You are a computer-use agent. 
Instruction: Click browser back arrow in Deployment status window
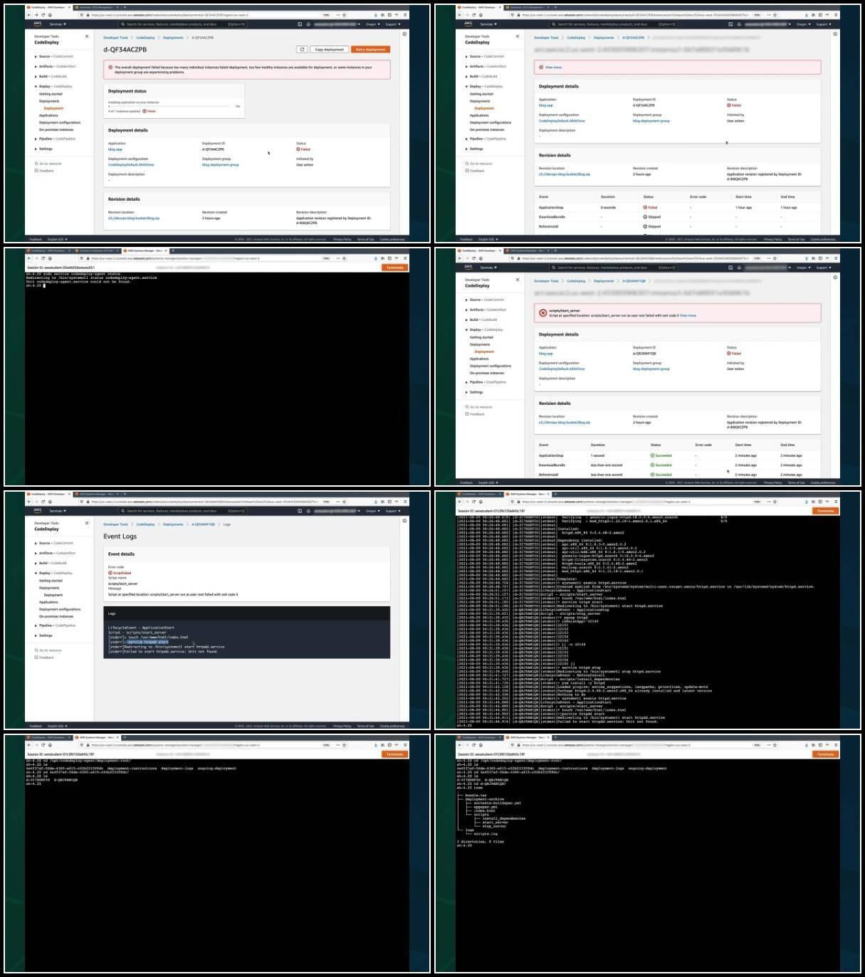point(29,15)
